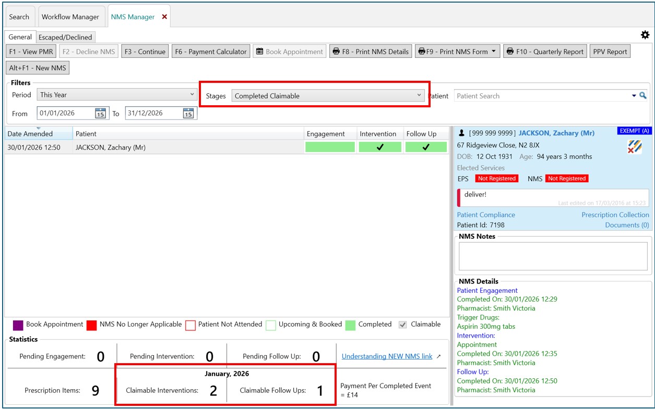Toggle the Claimable legend checkbox
This screenshot has height=409, width=655.
[x=402, y=325]
